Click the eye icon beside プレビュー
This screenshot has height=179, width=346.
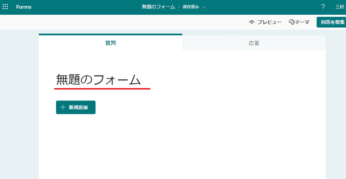[252, 22]
